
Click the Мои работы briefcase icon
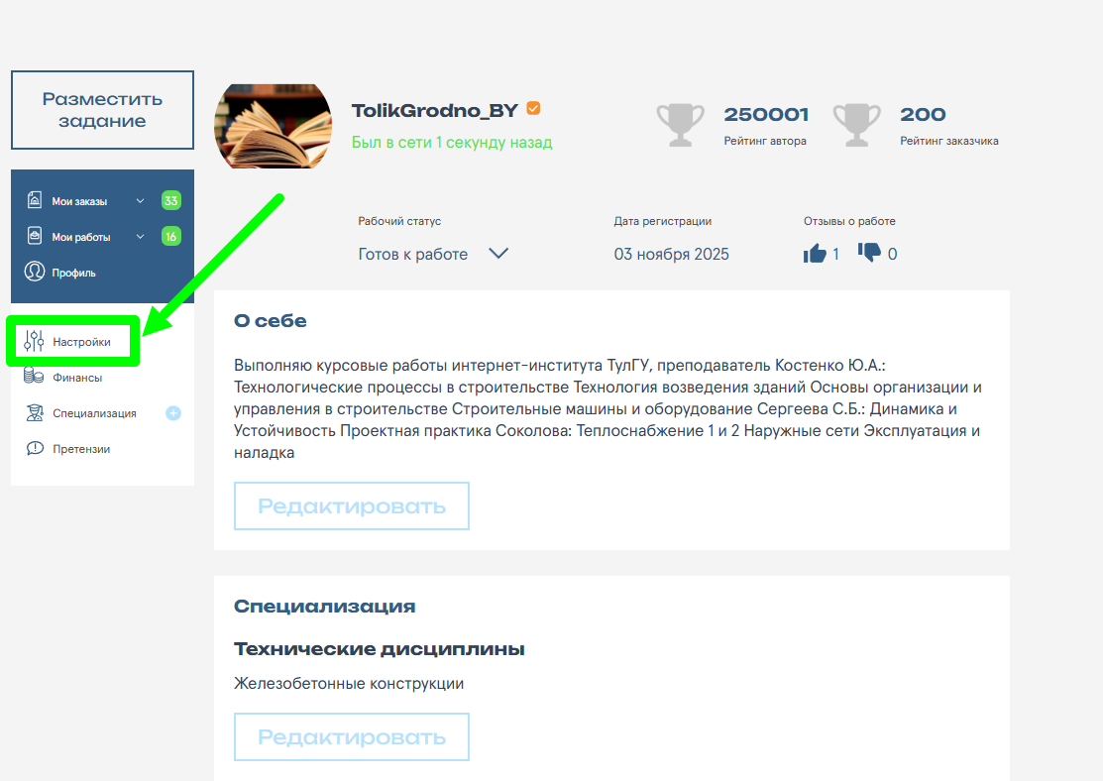coord(35,236)
